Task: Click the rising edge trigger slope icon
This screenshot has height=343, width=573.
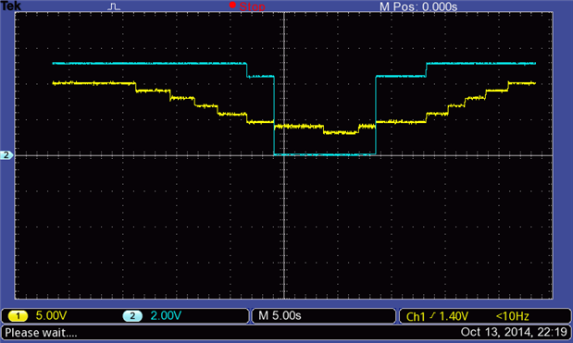Action: [x=432, y=315]
